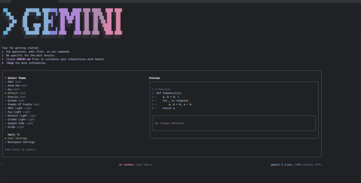Select the GitHub Light theme
Image resolution: width=361 pixels, height=183 pixels.
coord(20,119)
